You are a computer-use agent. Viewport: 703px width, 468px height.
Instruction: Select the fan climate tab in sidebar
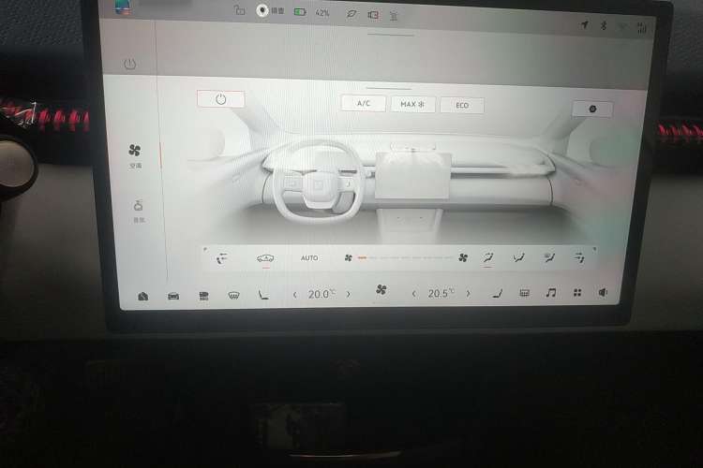pyautogui.click(x=136, y=154)
